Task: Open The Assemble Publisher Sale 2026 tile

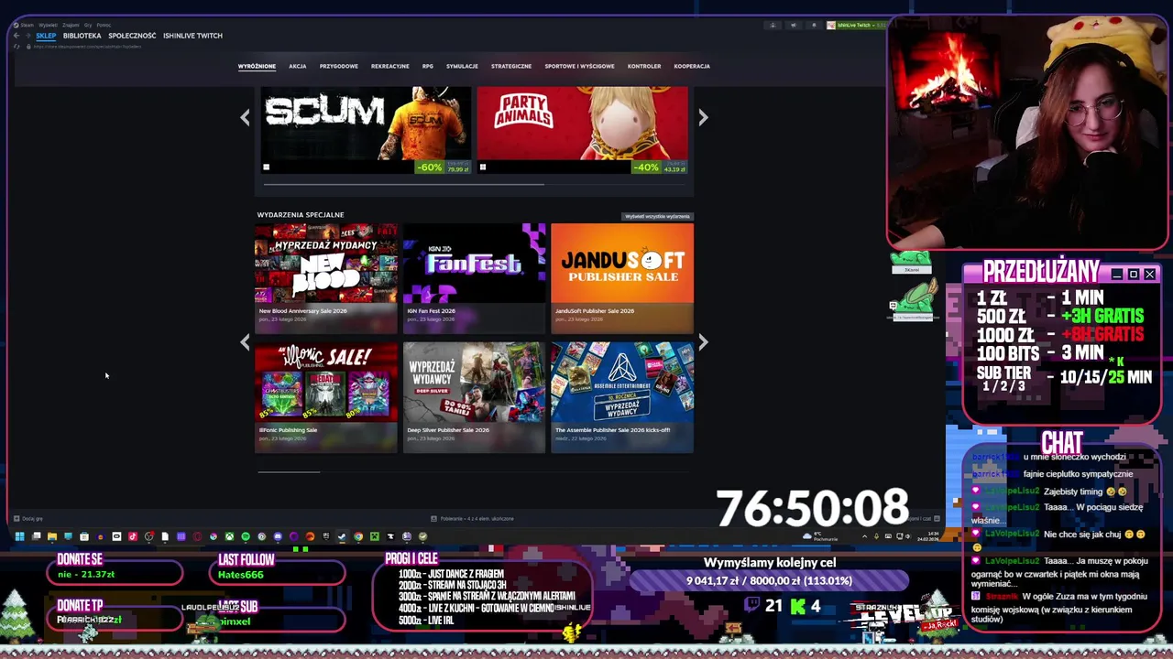Action: 622,397
